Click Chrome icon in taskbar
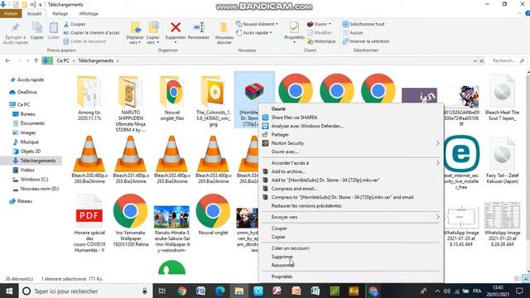Screen dimensions: 530x298 click(182, 291)
